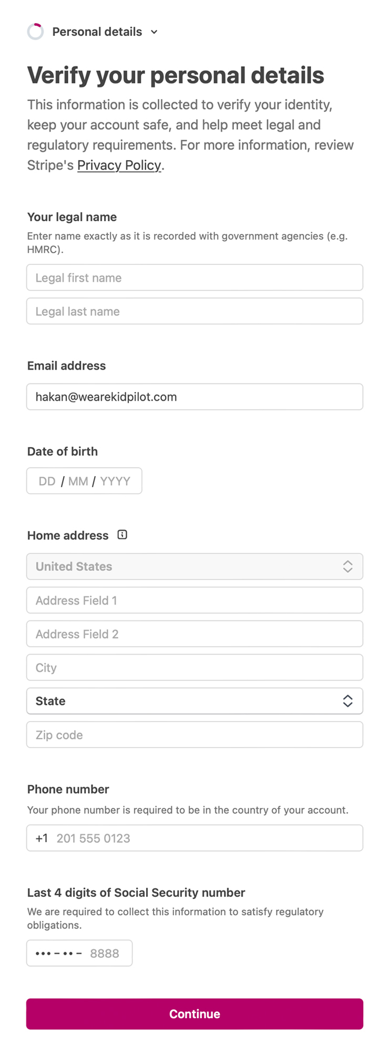Click the up-down arrows on the State selector
Viewport: 389px width, 1055px height.
coord(348,701)
